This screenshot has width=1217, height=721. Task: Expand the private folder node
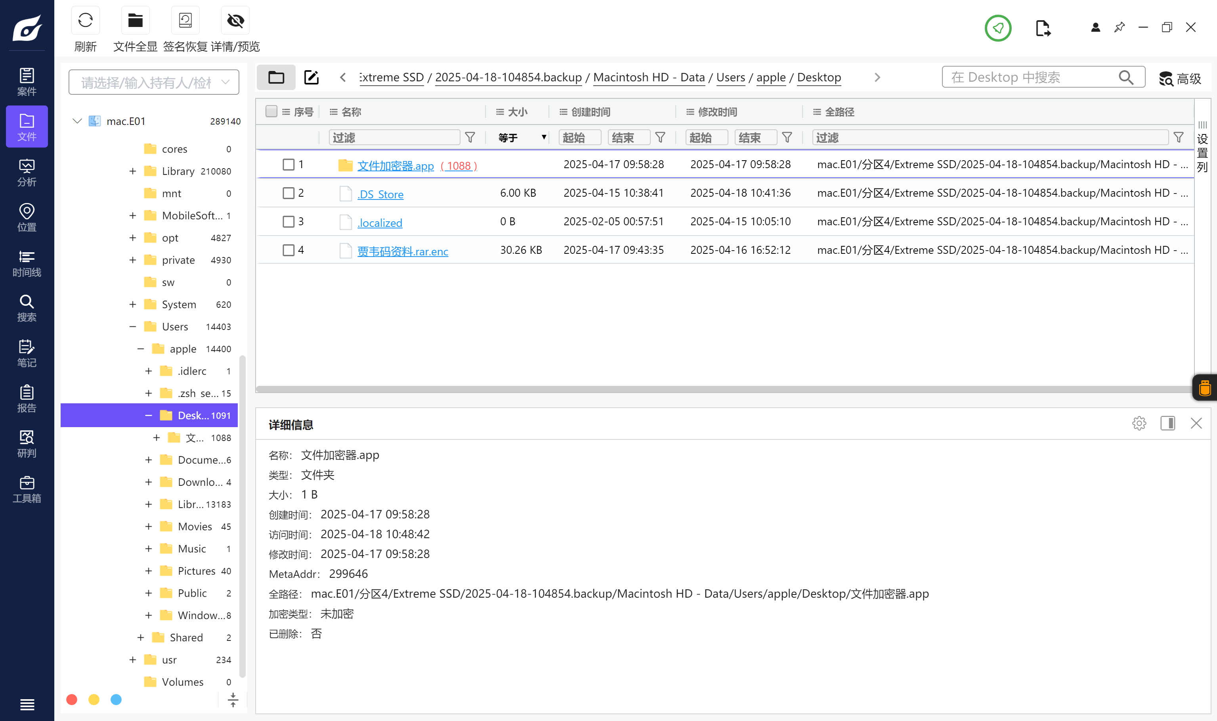click(x=132, y=260)
